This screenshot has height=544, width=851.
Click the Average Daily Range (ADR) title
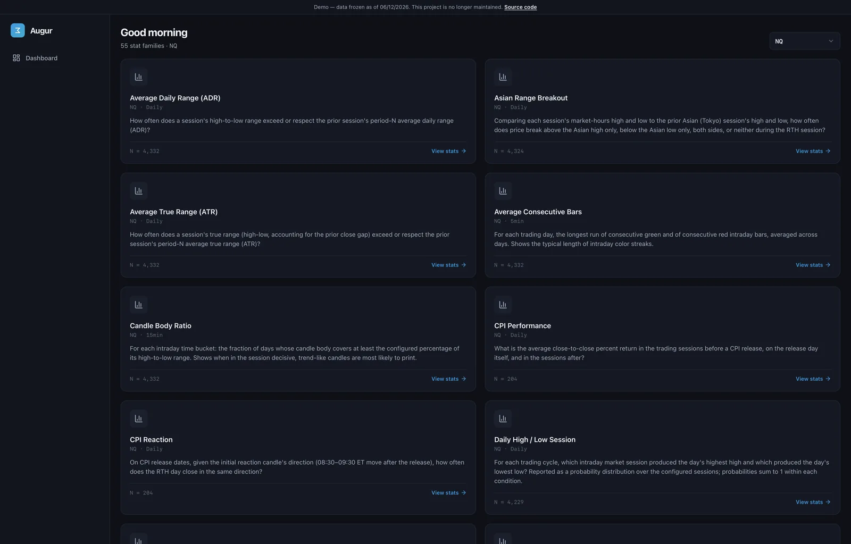coord(175,98)
